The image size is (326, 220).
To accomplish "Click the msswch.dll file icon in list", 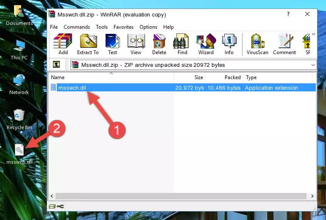I will 53,88.
